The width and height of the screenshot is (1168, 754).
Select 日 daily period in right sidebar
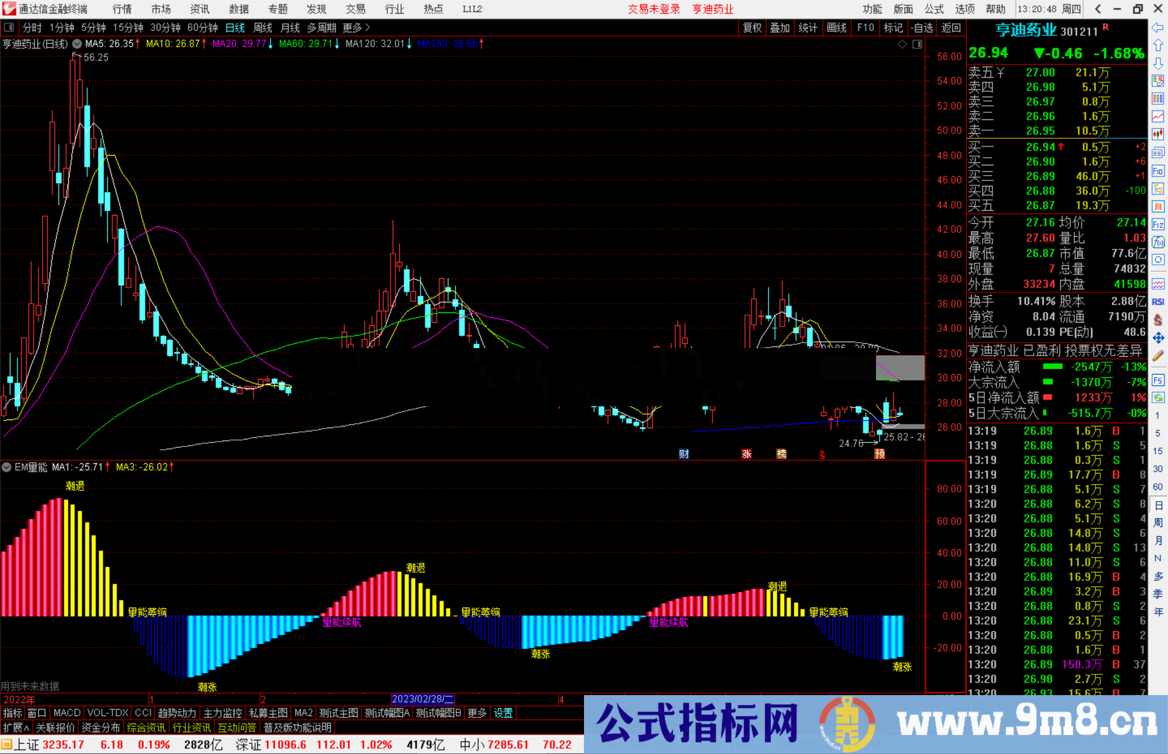coord(1158,505)
